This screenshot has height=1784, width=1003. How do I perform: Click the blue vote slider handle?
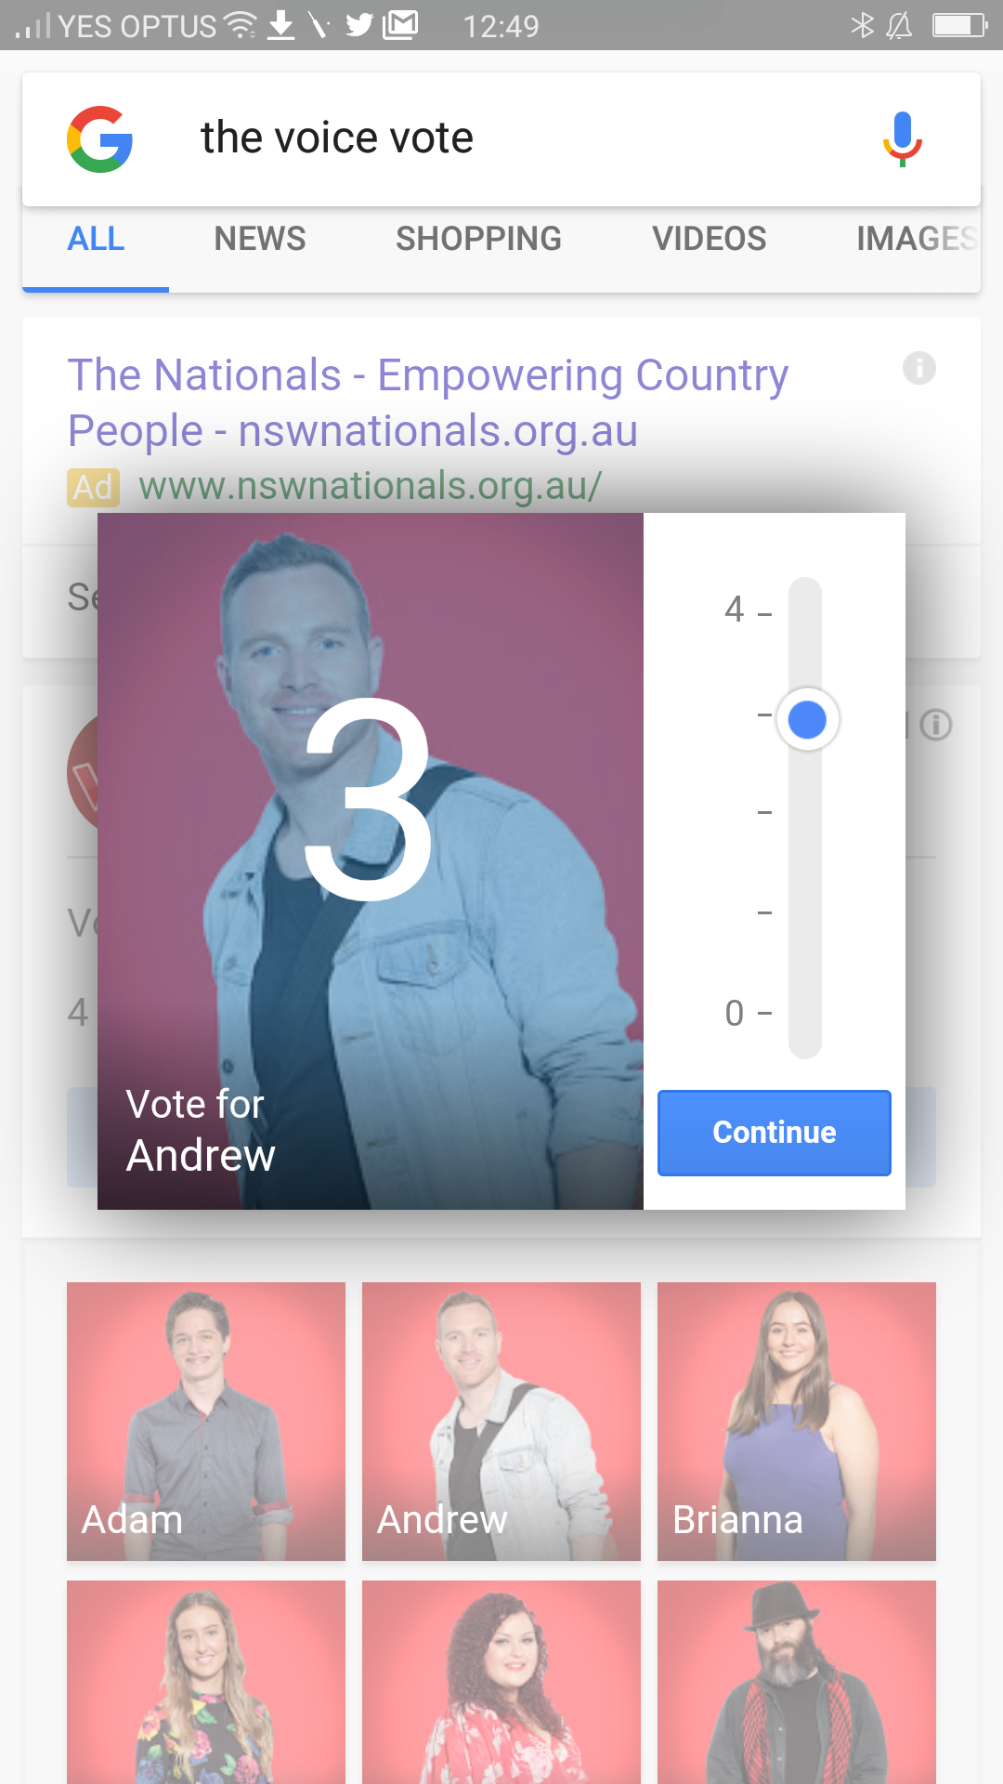point(807,720)
